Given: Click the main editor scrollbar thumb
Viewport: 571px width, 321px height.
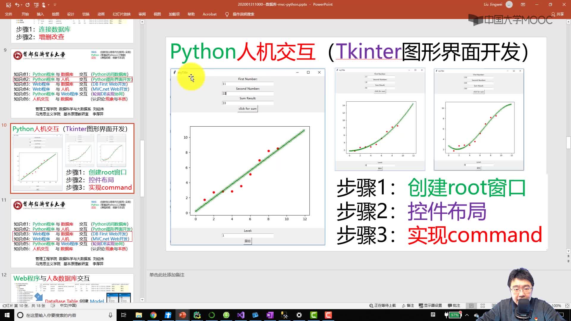Looking at the screenshot, I should 568,142.
